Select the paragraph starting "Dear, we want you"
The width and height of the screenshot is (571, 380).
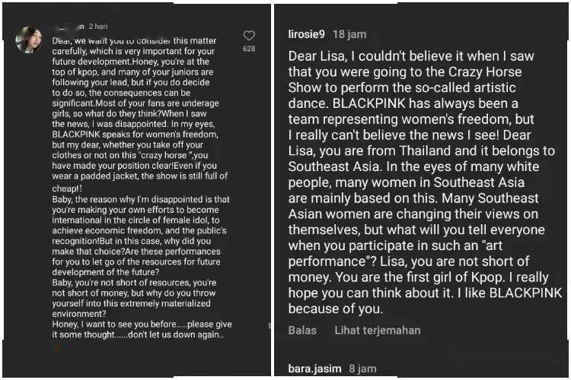click(140, 114)
